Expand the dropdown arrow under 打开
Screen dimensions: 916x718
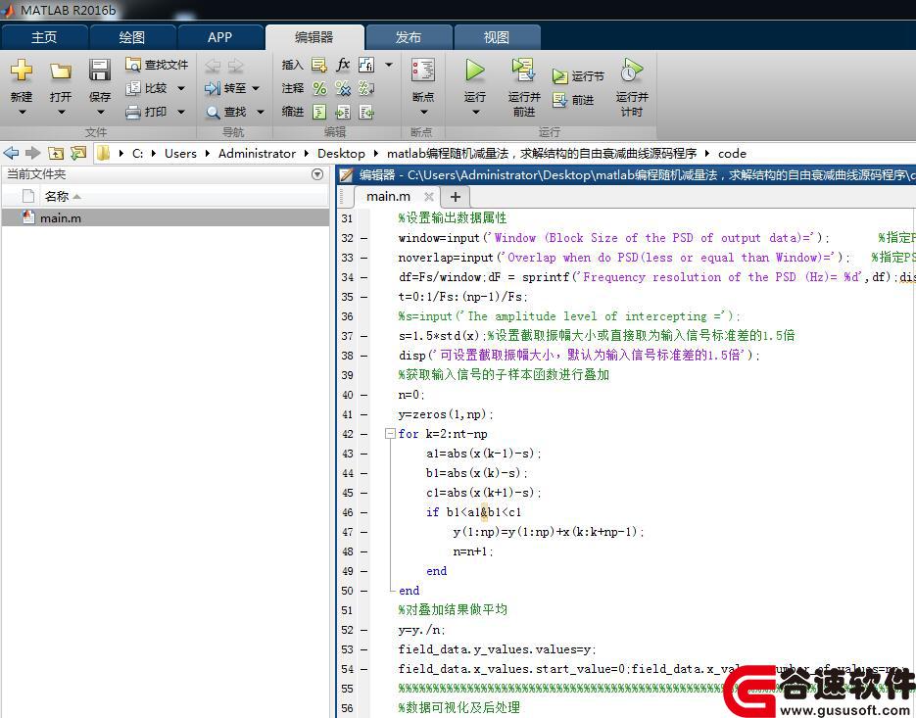(x=61, y=113)
